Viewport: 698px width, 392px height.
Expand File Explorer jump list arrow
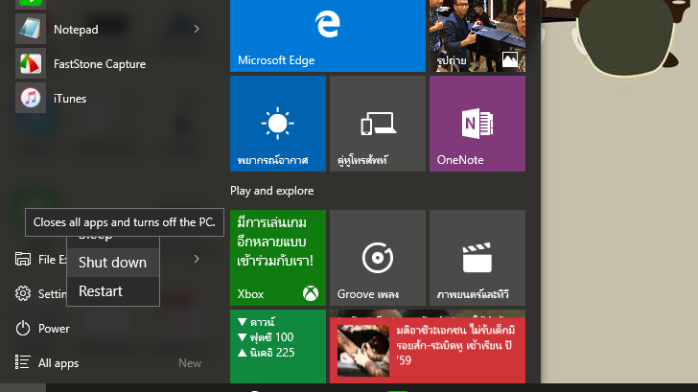pos(197,259)
